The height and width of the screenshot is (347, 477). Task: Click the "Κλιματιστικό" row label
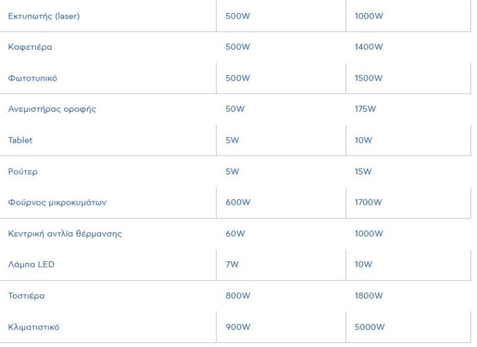tap(34, 327)
